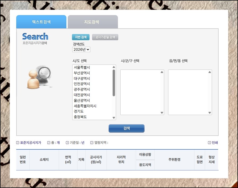The width and height of the screenshot is (238, 188).
Task: Click the 지목 column header
Action: click(x=81, y=160)
